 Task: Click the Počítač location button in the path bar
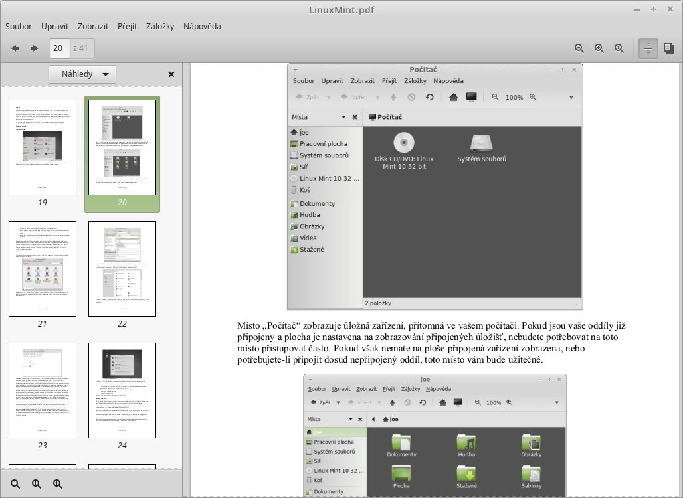point(385,117)
